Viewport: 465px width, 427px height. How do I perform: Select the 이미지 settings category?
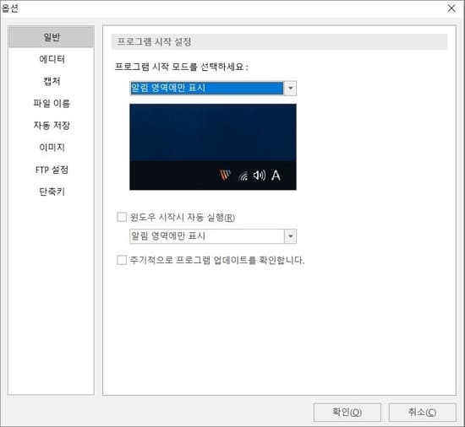tap(52, 148)
